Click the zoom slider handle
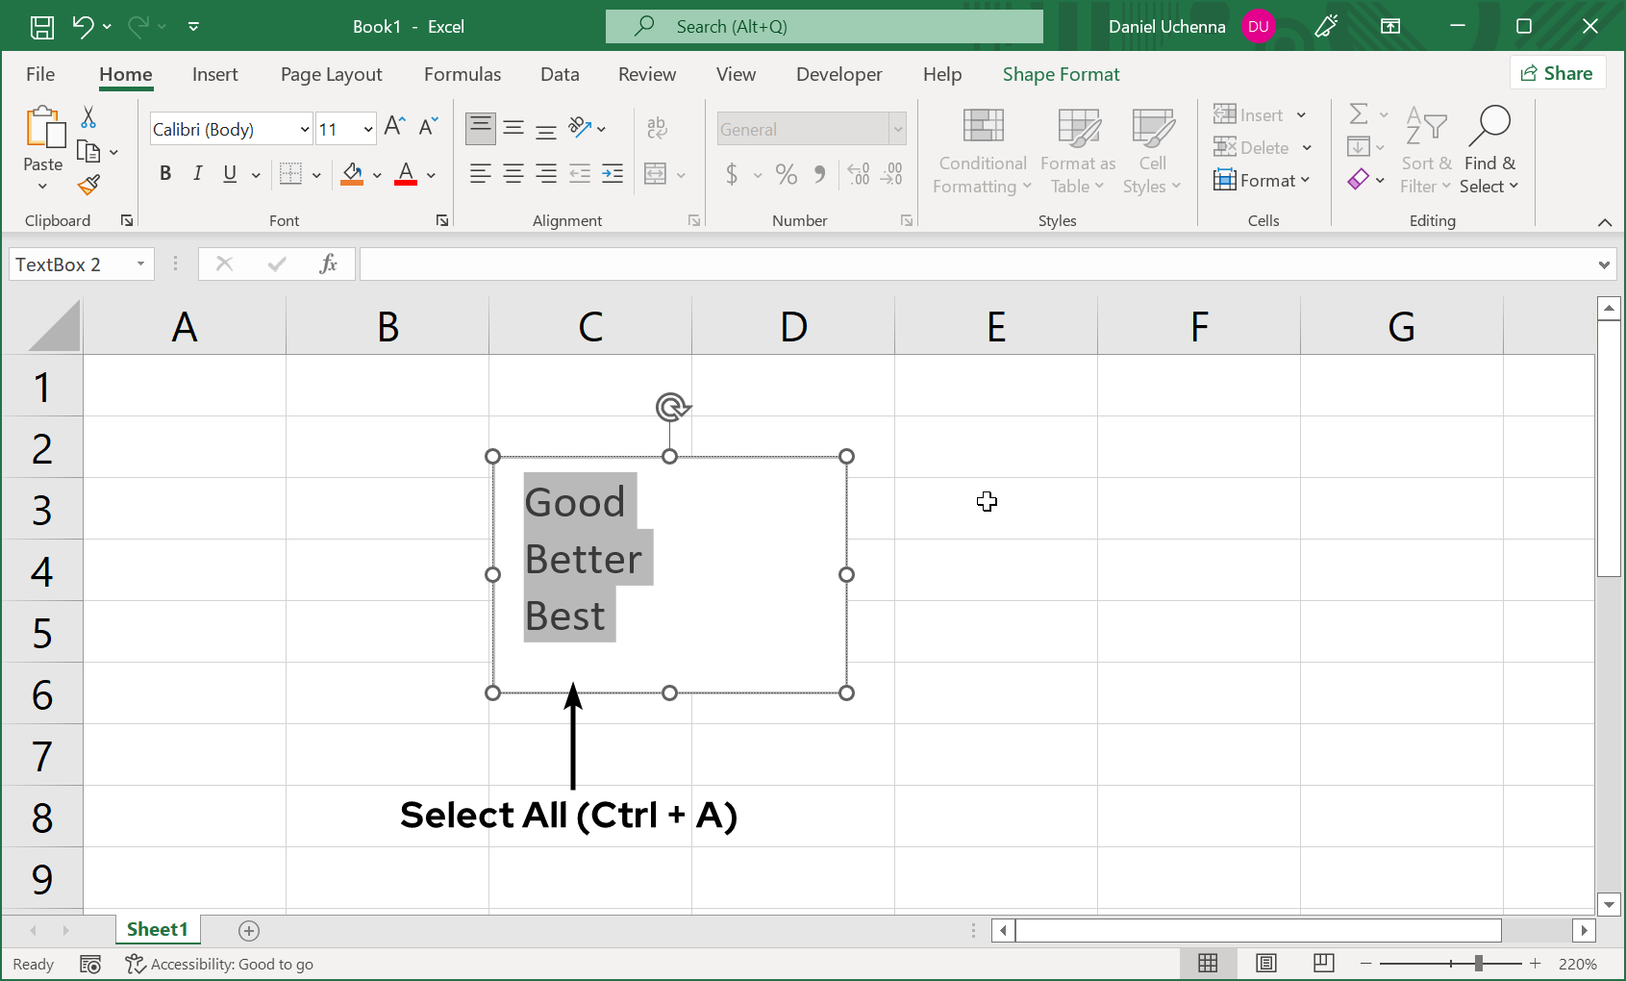Screen dimensions: 1626x981 coord(1478,963)
